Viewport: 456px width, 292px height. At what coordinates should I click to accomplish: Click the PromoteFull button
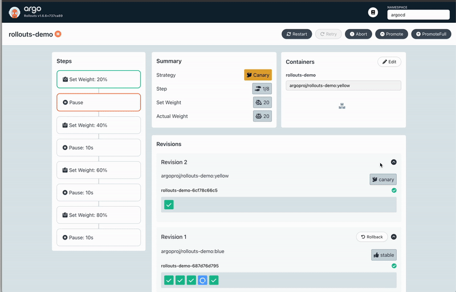(431, 34)
